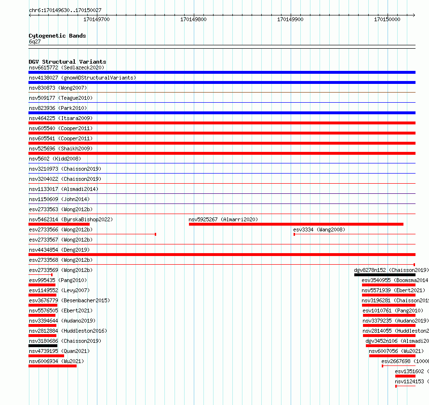Select esv995435 (Pang2010) variant
Viewport: 429px width, 405px height.
coord(58,280)
